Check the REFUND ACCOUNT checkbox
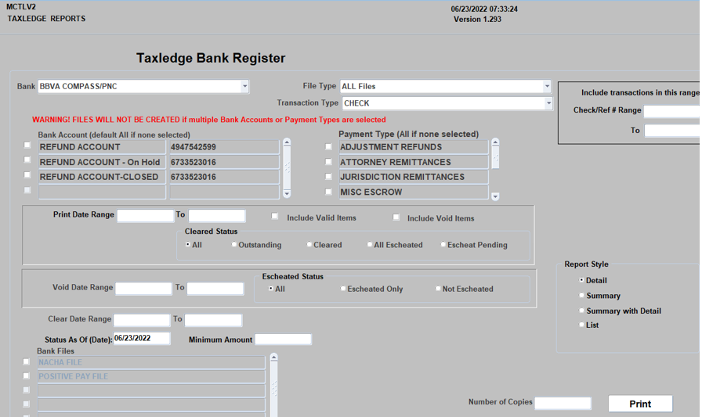 point(28,146)
